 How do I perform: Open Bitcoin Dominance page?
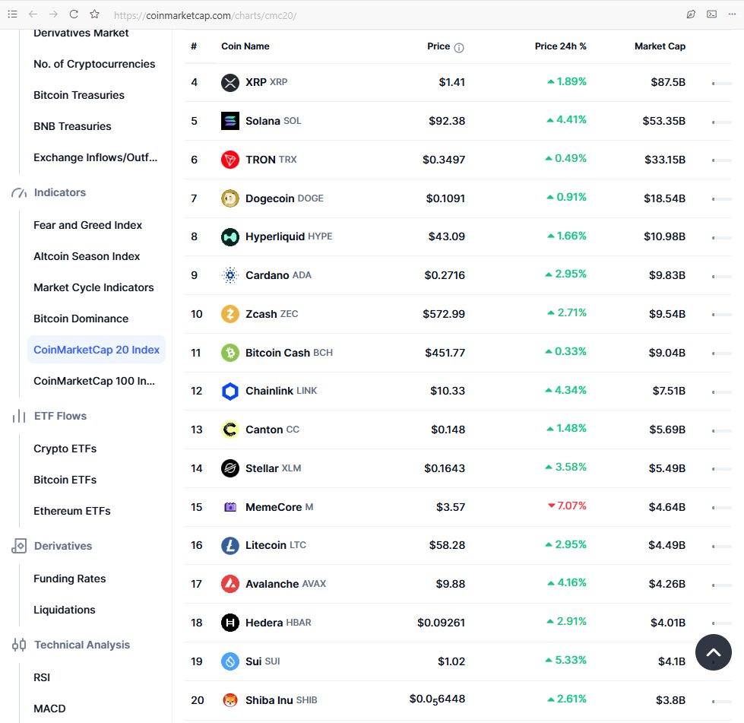tap(81, 319)
